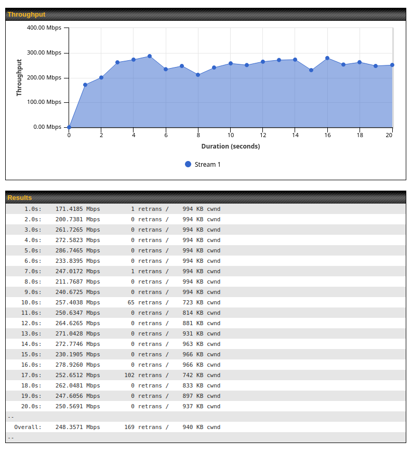Click the data point at 0 seconds

pyautogui.click(x=69, y=127)
